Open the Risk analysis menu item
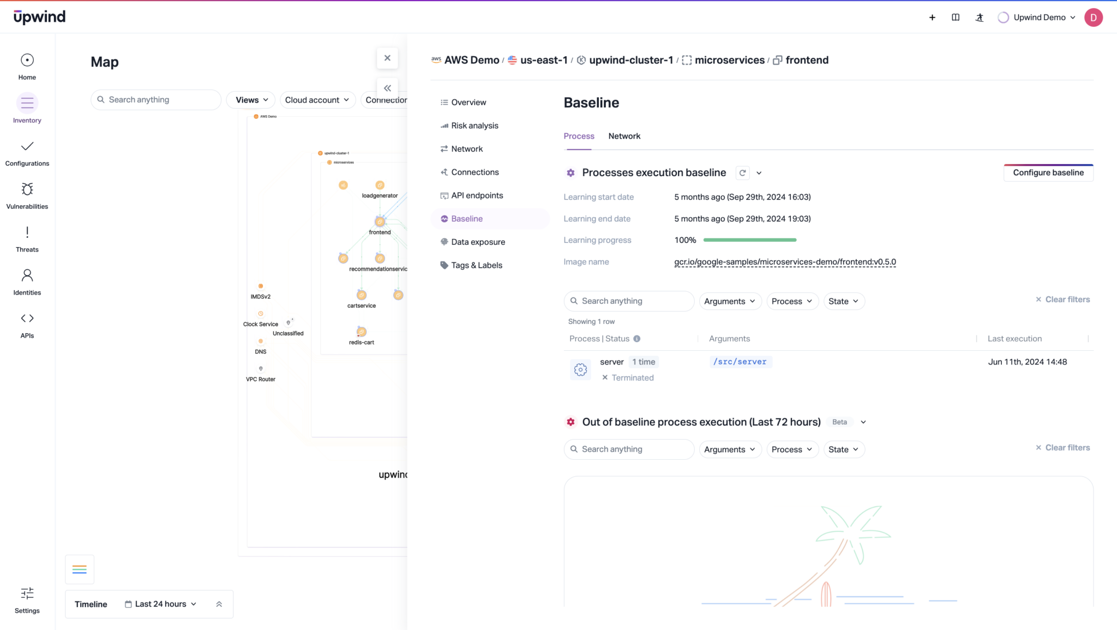This screenshot has width=1117, height=630. click(x=475, y=125)
